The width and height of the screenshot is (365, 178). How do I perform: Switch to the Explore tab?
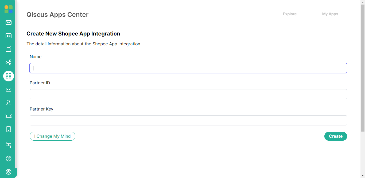point(290,14)
